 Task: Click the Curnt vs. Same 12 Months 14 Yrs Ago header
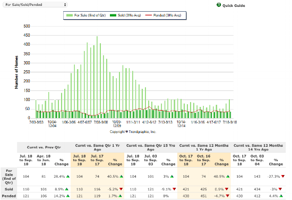tap(258, 147)
